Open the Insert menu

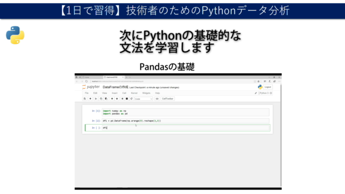click(115, 93)
